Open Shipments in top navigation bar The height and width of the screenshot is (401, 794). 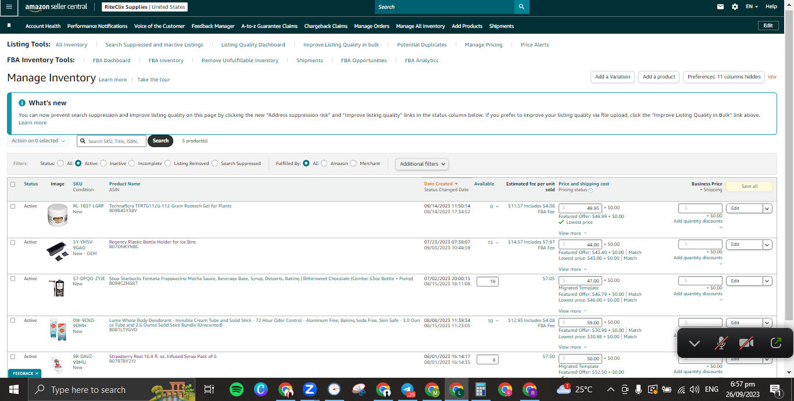pos(502,26)
